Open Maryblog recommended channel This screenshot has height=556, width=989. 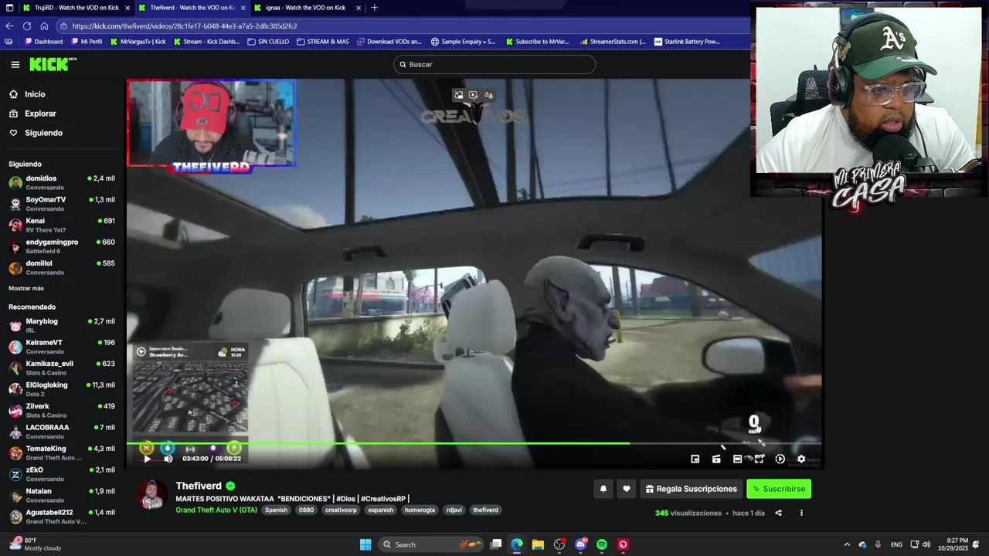click(x=62, y=325)
